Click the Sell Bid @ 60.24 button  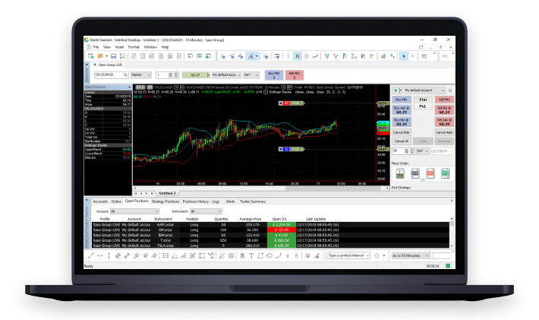(444, 110)
